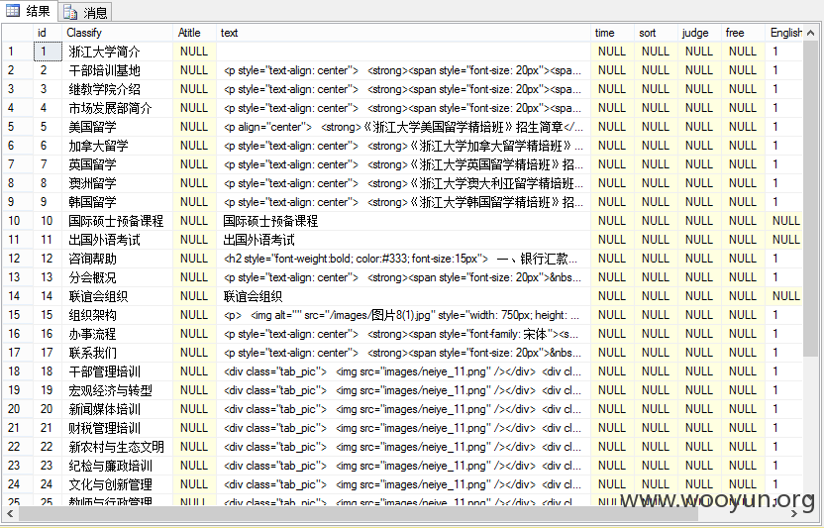Click the cell 干部培训基地
824x528 pixels.
click(117, 70)
